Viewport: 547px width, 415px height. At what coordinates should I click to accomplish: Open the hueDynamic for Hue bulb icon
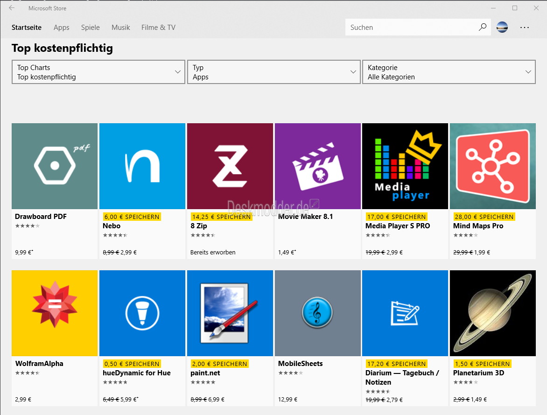coord(142,313)
